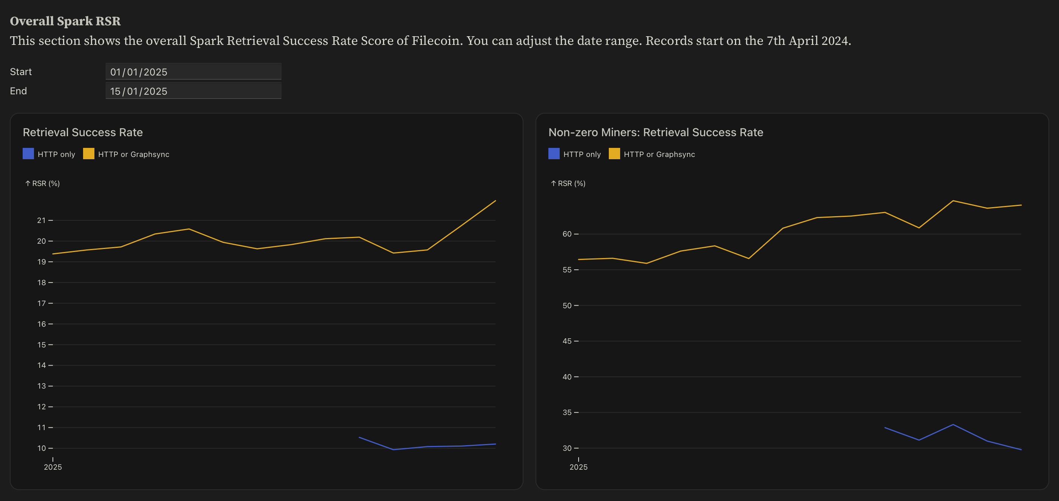The height and width of the screenshot is (501, 1059).
Task: Click the 2025 x-axis tick in left chart
Action: (x=52, y=467)
